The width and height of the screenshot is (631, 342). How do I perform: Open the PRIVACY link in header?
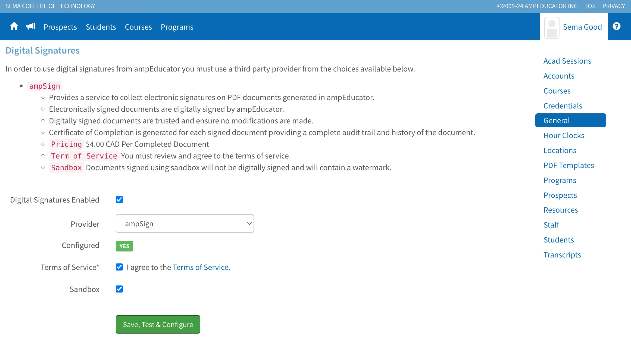614,6
